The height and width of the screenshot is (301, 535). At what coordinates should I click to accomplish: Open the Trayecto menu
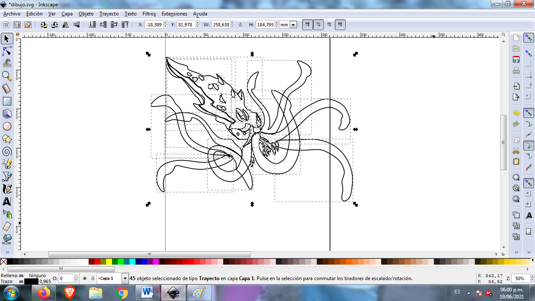(x=109, y=14)
